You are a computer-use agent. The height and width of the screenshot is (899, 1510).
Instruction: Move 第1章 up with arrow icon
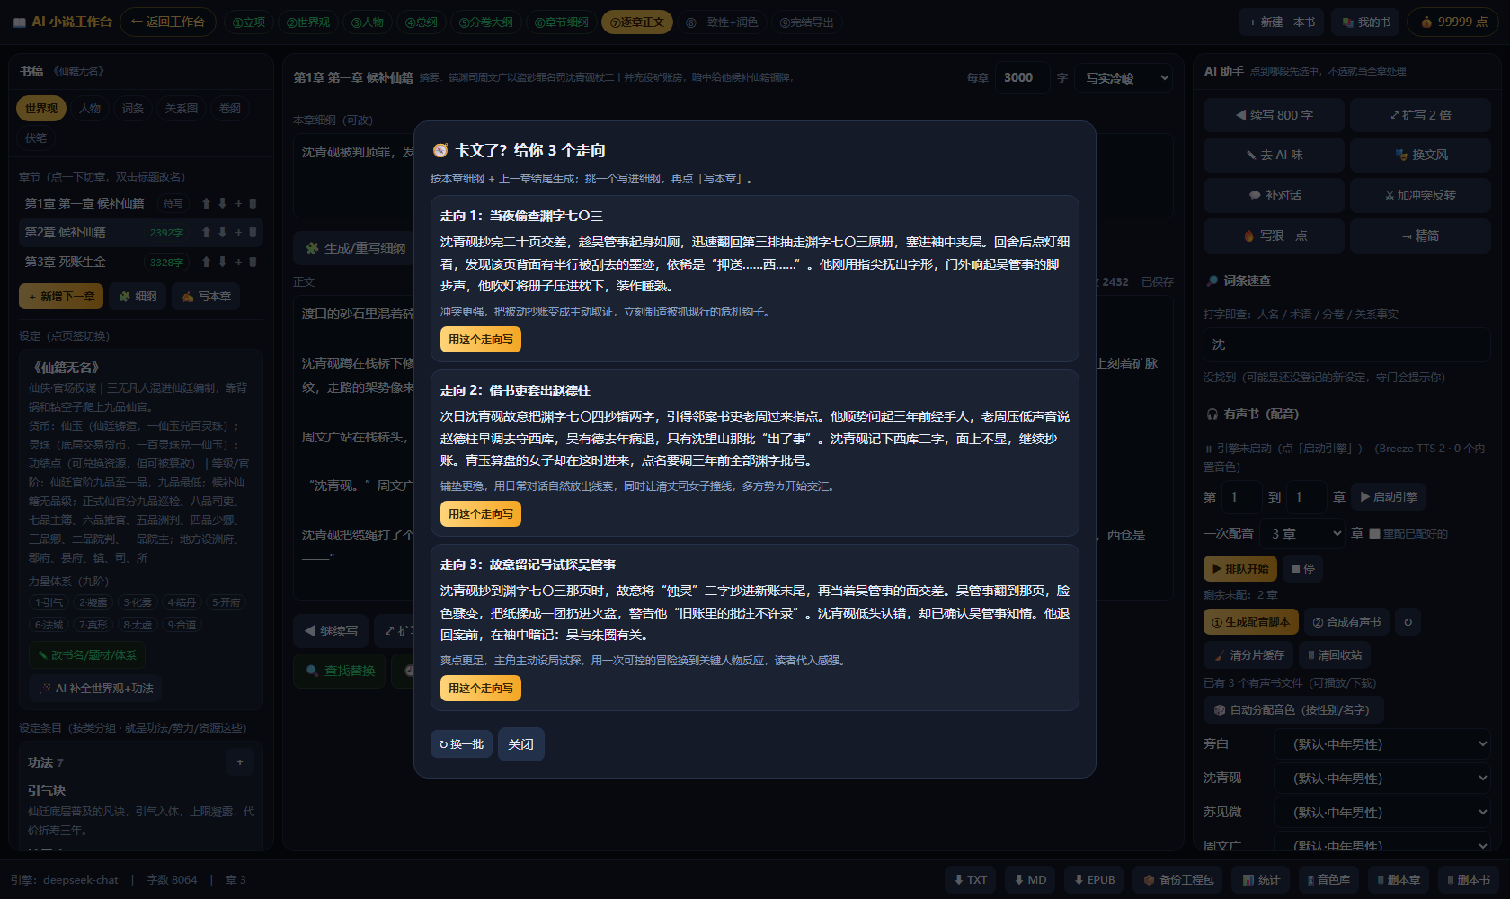tap(206, 203)
